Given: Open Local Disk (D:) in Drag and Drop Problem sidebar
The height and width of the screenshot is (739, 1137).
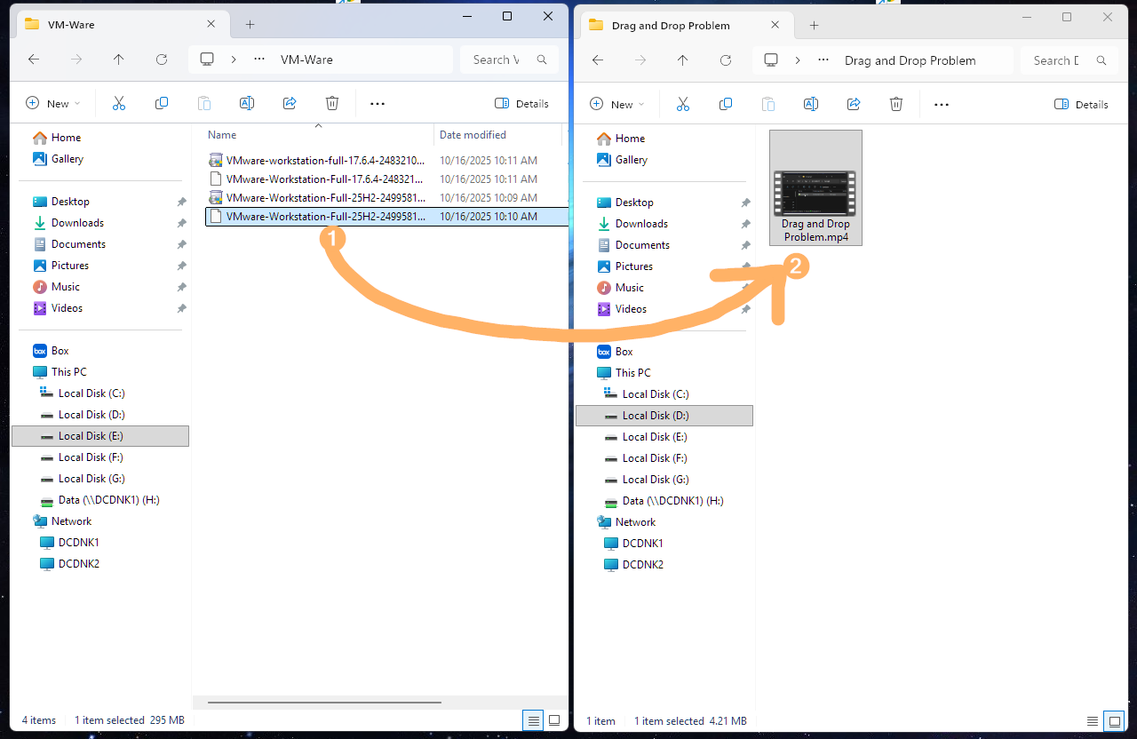Looking at the screenshot, I should tap(664, 415).
